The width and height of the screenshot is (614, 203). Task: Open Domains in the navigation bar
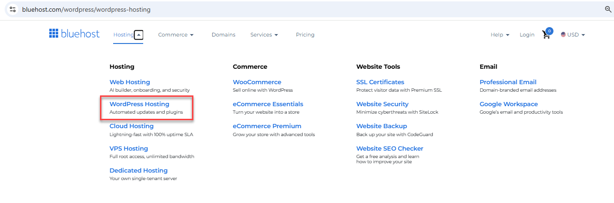click(x=223, y=35)
